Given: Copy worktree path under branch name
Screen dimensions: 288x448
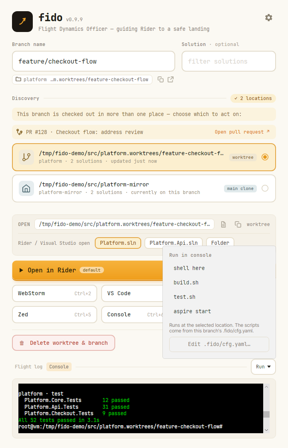Looking at the screenshot, I should [160, 80].
